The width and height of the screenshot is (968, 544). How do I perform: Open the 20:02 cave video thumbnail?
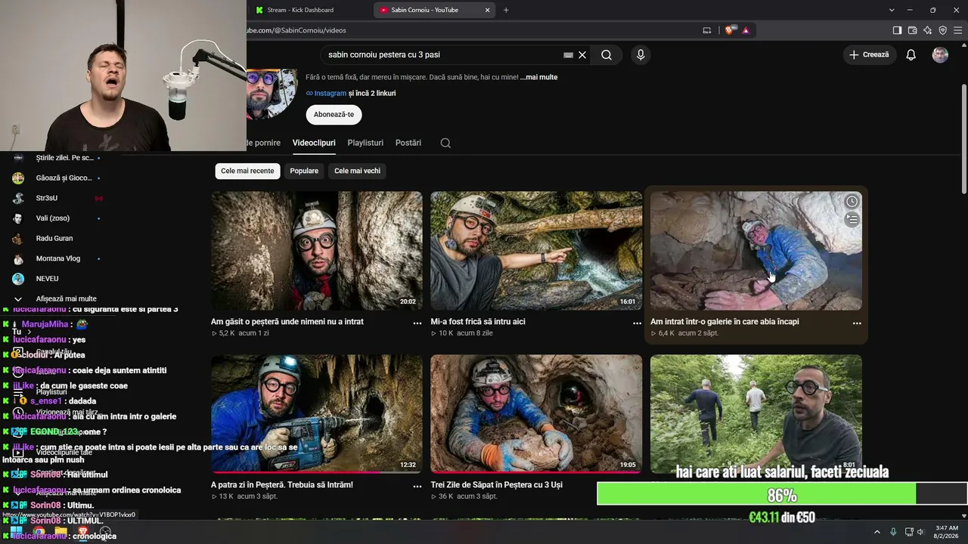click(x=317, y=251)
